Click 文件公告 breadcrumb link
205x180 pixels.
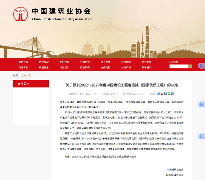click(26, 76)
